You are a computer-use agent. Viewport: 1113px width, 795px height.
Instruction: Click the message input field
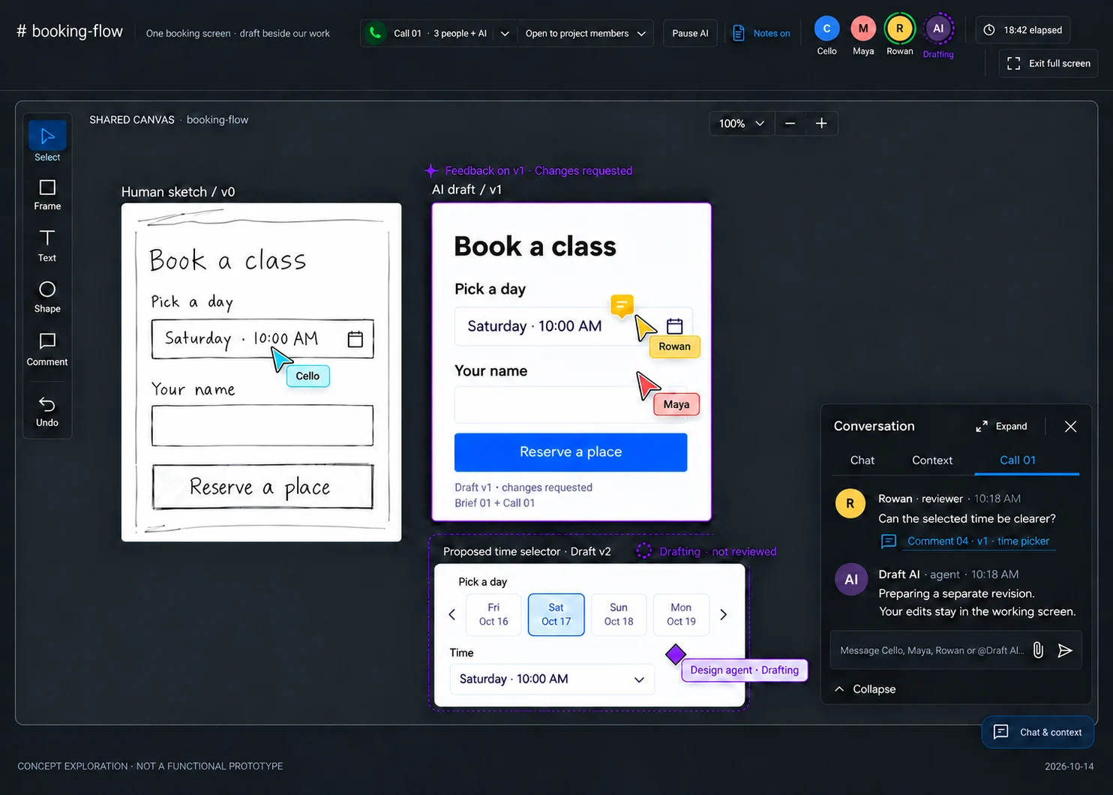click(931, 650)
